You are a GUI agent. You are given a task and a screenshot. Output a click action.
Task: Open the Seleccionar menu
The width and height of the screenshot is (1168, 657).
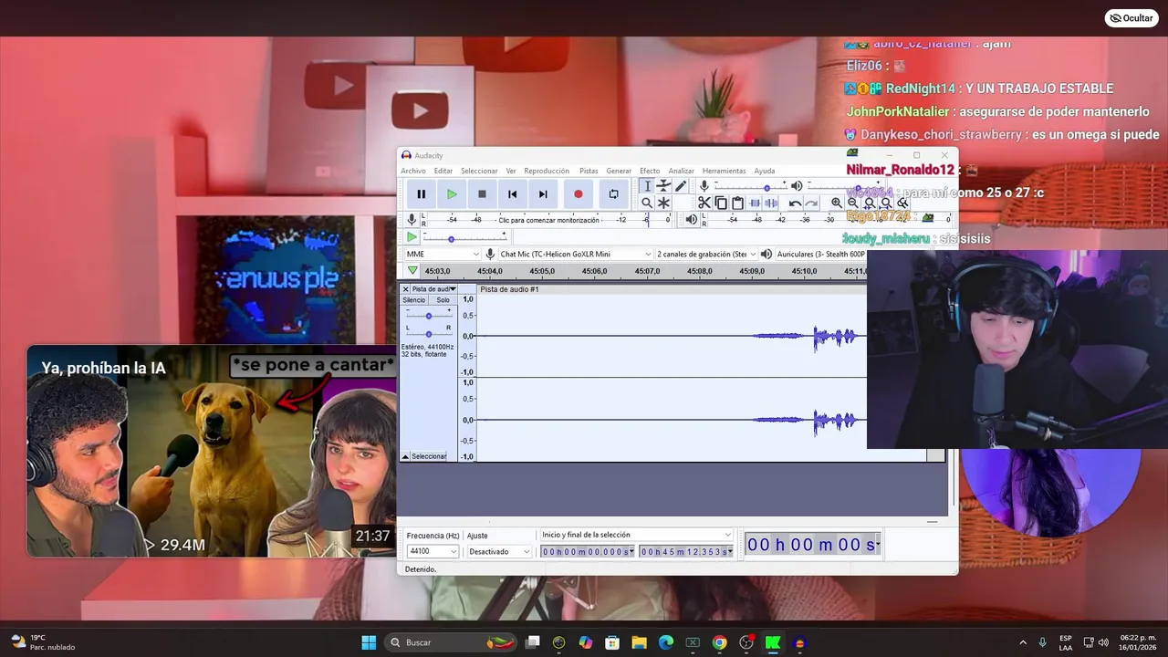pos(479,171)
